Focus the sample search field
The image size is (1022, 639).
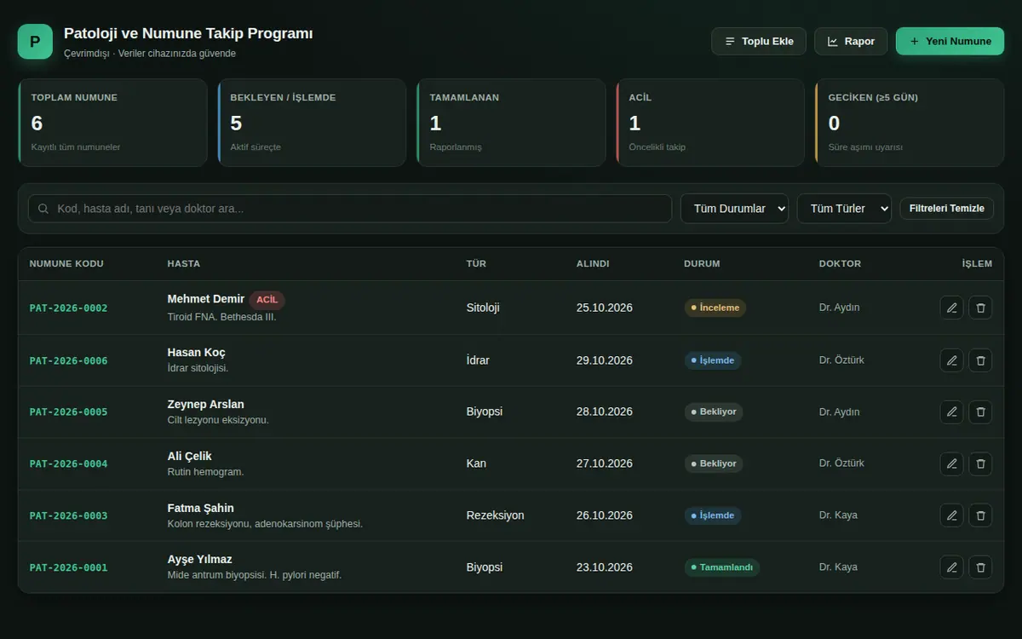coord(350,209)
